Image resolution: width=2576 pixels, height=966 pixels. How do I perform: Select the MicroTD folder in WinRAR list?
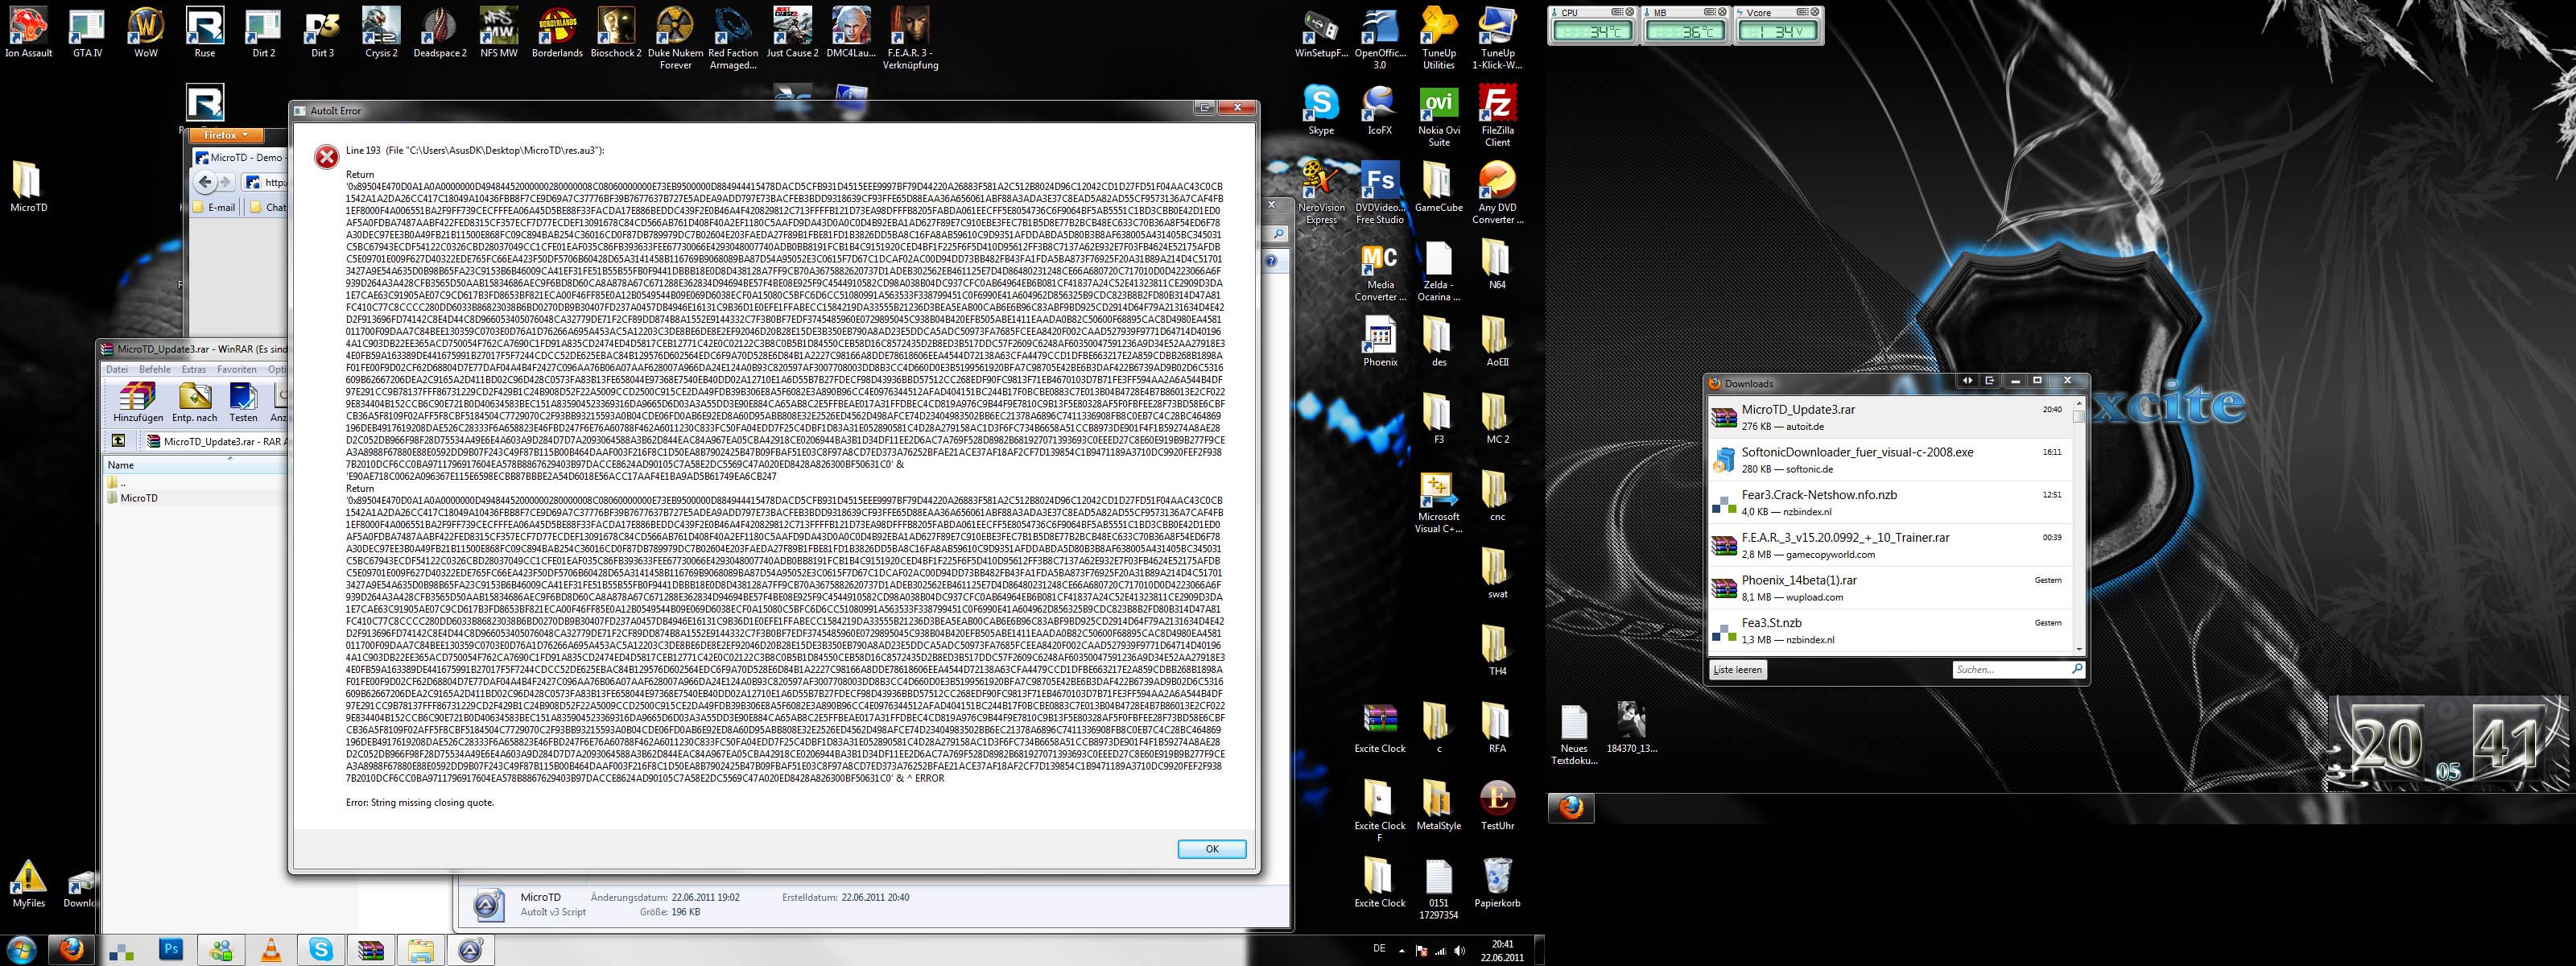click(138, 498)
